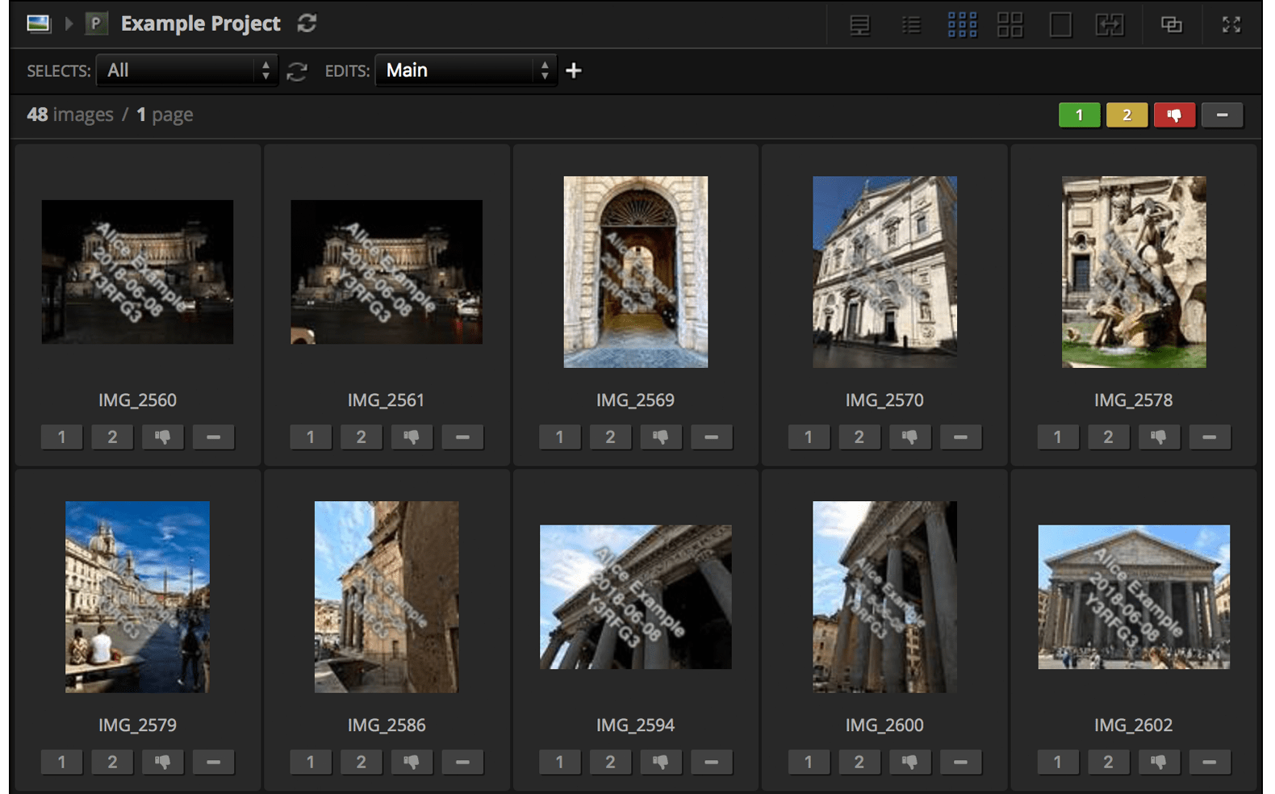The height and width of the screenshot is (794, 1275).
Task: Rate IMG_2594 as 1
Action: 559,763
